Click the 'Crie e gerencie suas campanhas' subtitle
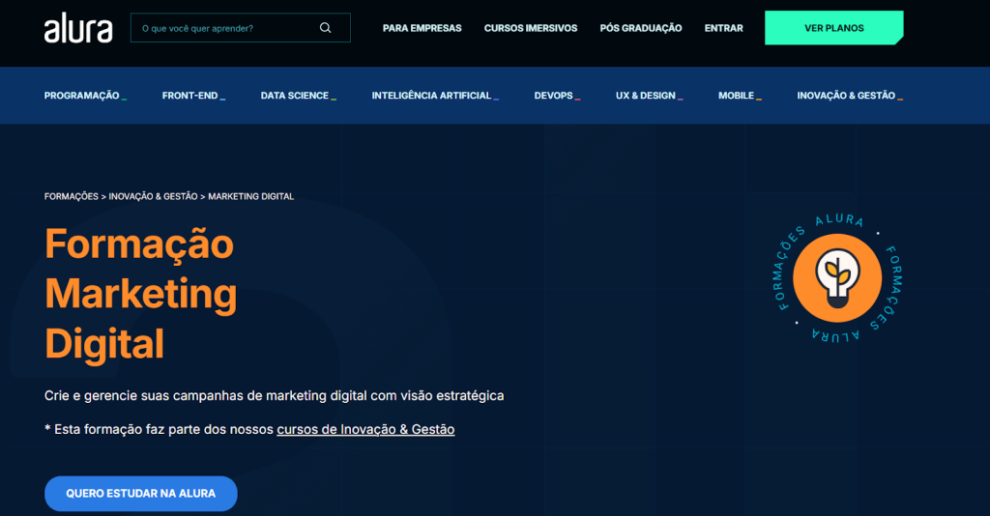The image size is (990, 516). (274, 395)
